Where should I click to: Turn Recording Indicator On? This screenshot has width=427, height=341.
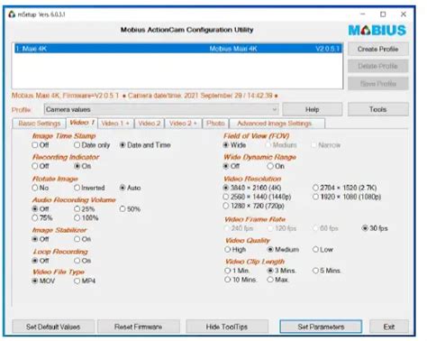(x=83, y=166)
